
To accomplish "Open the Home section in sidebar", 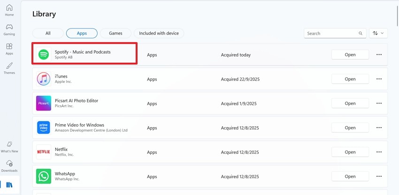I will point(9,11).
